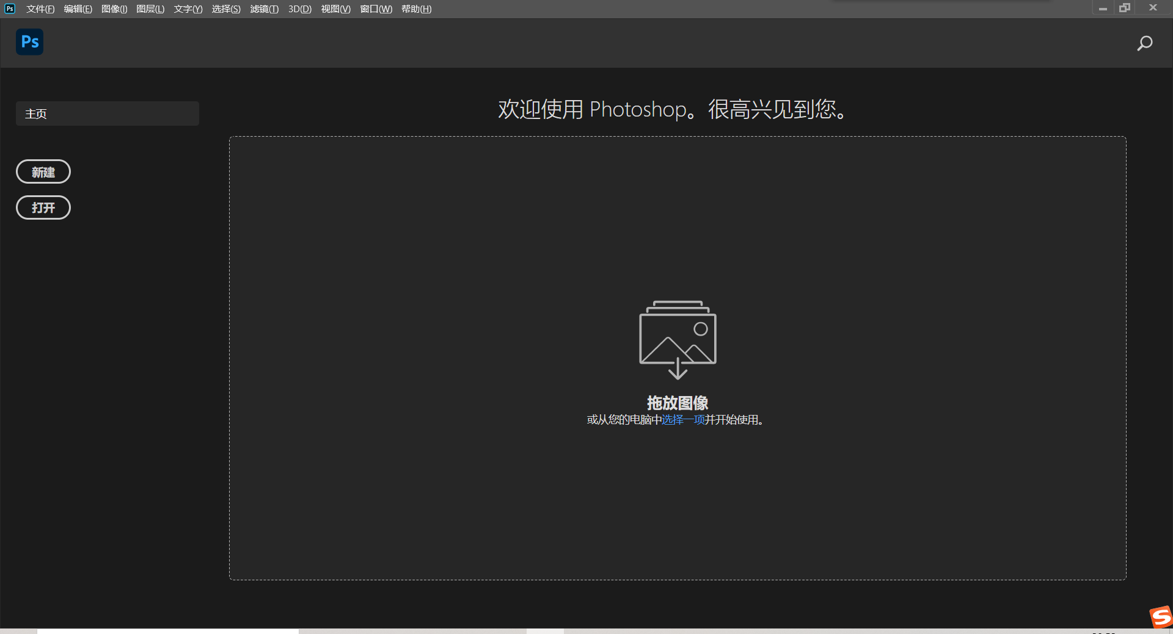Open the 视图(V) menu
This screenshot has height=634, width=1173.
tap(336, 9)
